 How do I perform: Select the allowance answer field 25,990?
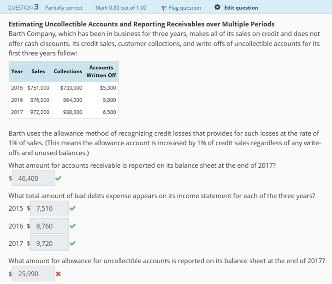(x=33, y=273)
